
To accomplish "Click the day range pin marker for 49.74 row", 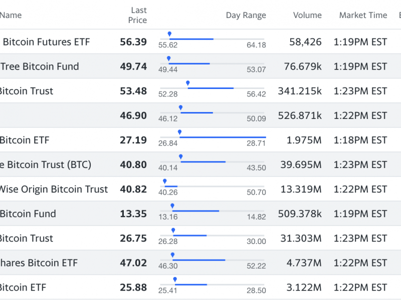I will tap(168, 59).
